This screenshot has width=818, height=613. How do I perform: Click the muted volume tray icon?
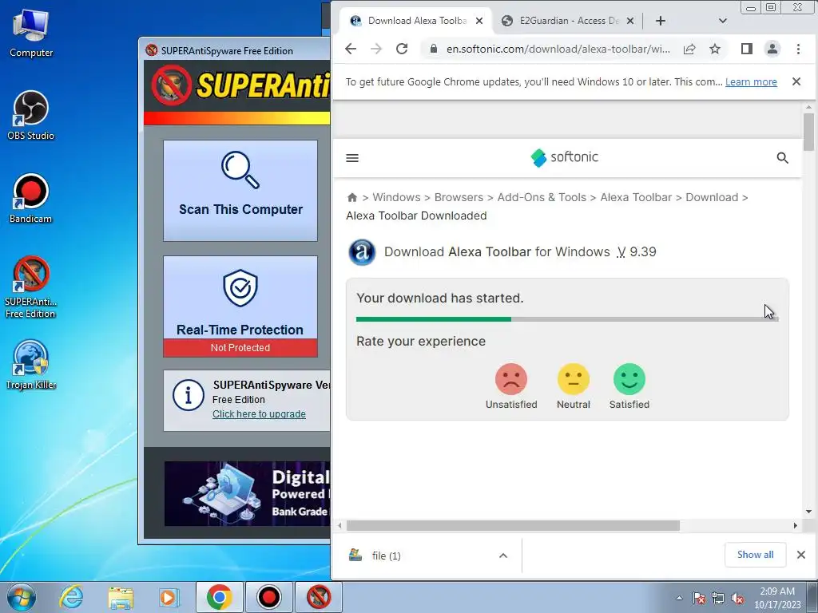pyautogui.click(x=737, y=598)
